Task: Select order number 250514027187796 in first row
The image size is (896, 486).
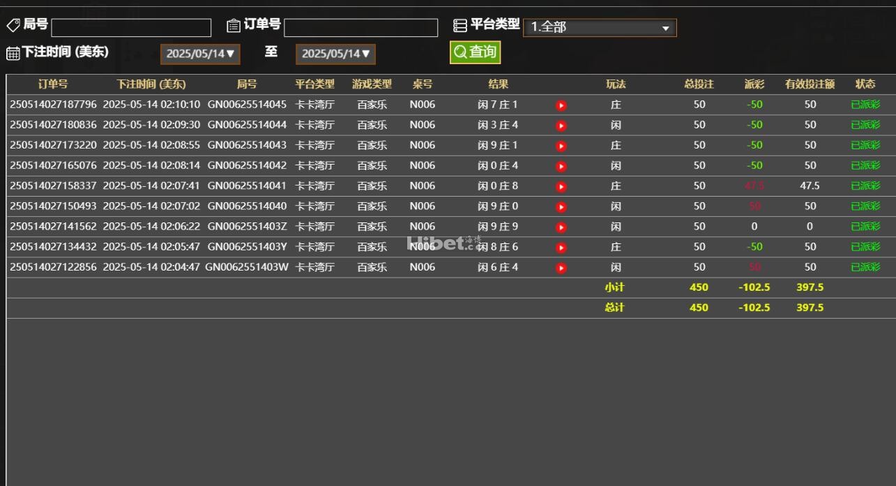Action: click(x=53, y=105)
